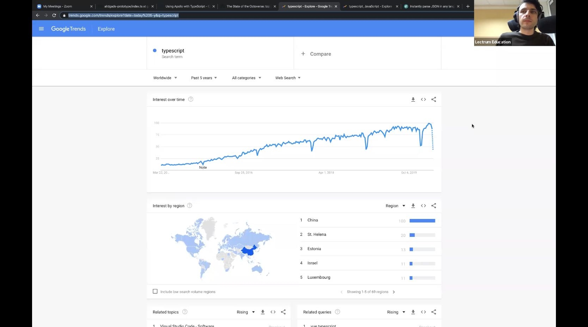Open the Web Search type dropdown
This screenshot has height=327, width=588.
(x=288, y=78)
